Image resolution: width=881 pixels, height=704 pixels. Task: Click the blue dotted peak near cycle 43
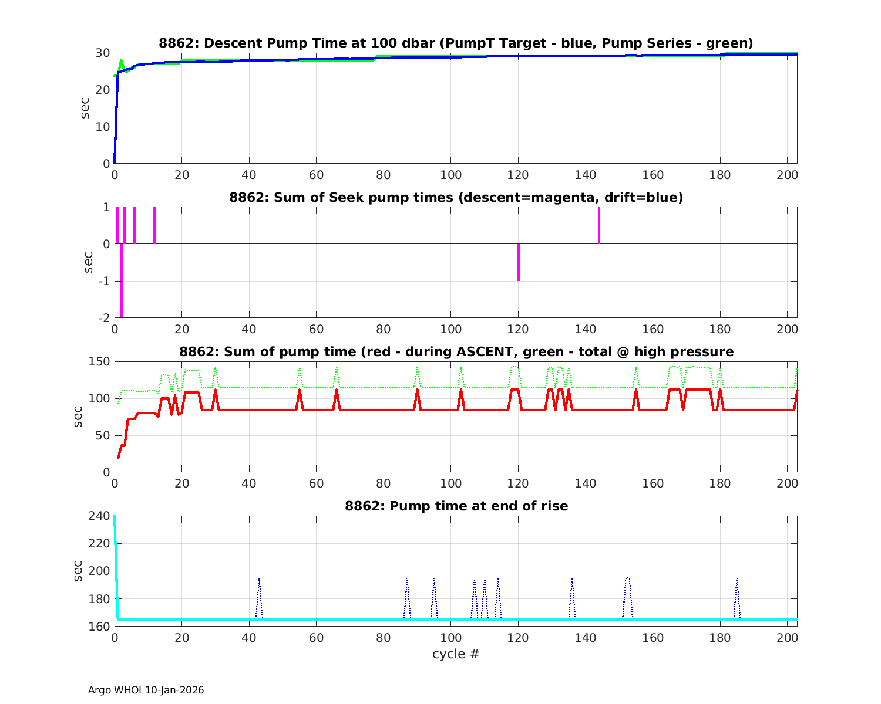pos(259,580)
